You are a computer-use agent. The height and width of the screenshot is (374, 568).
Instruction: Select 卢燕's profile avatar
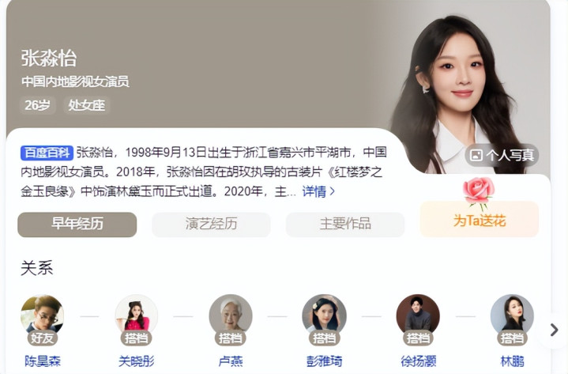point(231,315)
